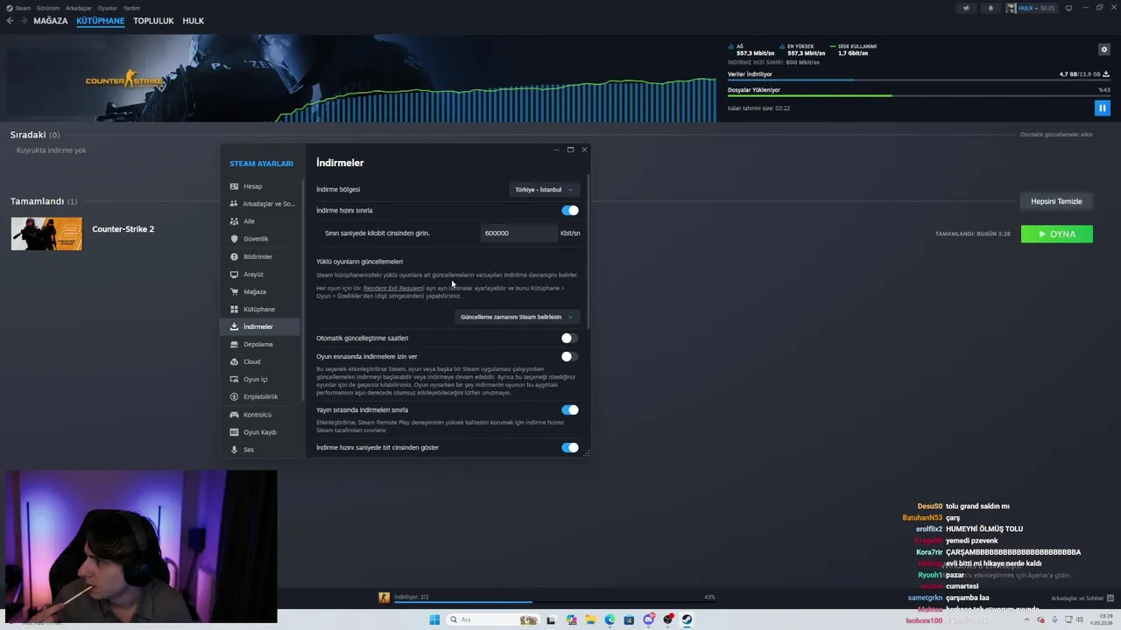Click the Counter-Strike 2 title text

point(123,229)
